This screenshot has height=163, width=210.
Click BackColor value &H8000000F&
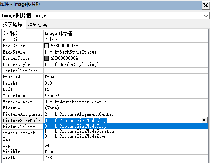(64, 46)
